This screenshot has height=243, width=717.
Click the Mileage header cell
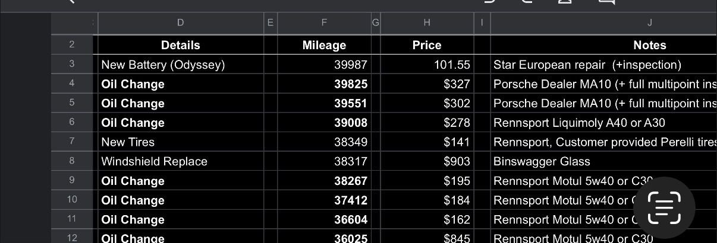tap(324, 45)
